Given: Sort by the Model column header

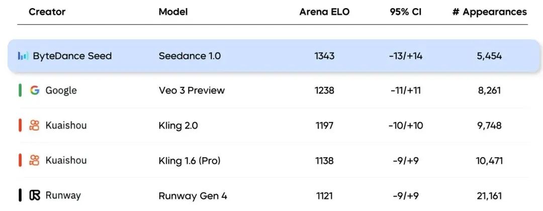Looking at the screenshot, I should (x=173, y=12).
